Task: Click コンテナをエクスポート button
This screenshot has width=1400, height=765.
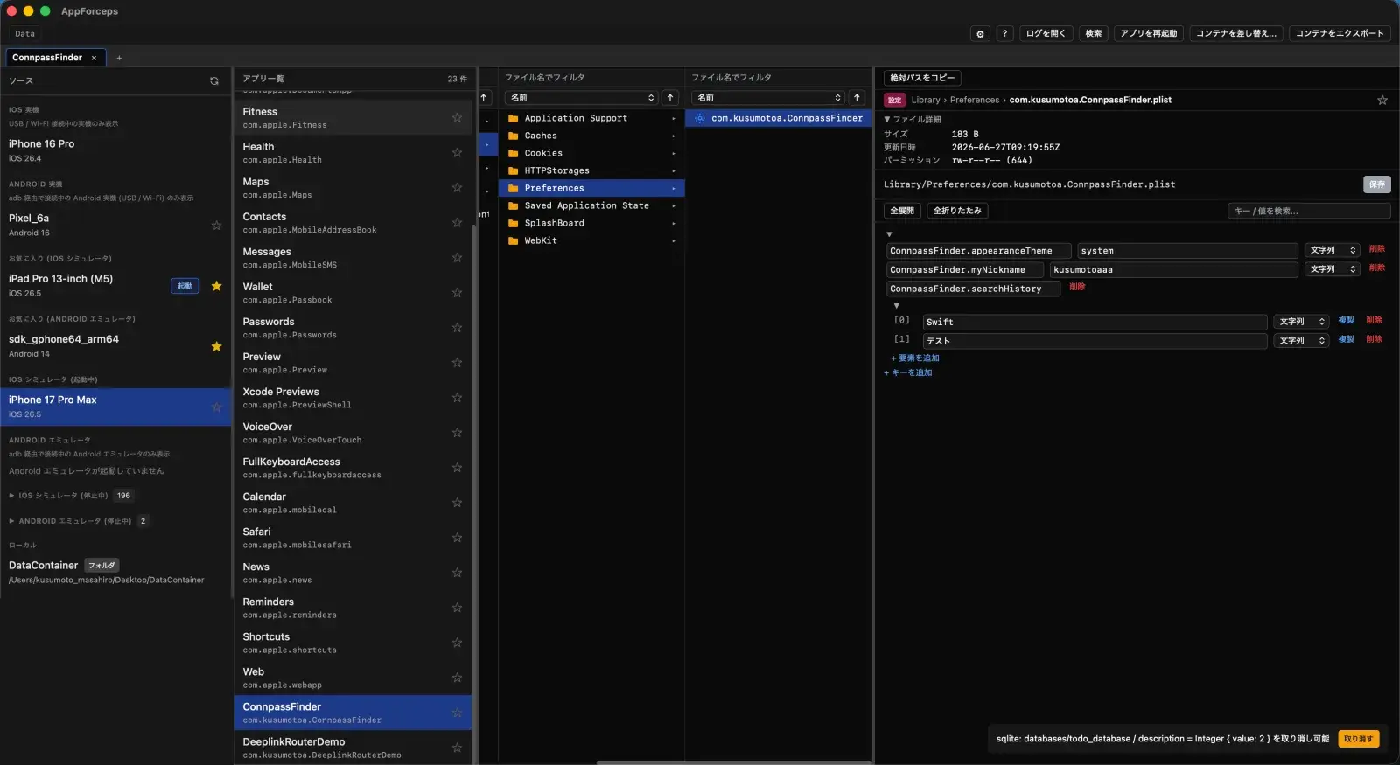Action: [1340, 33]
